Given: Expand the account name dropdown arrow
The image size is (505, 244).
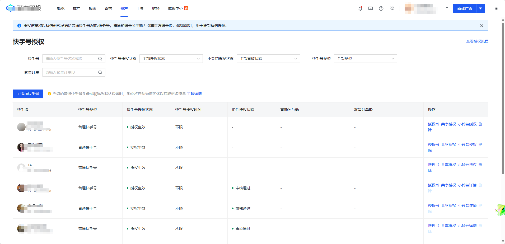Looking at the screenshot, I should click(x=447, y=8).
